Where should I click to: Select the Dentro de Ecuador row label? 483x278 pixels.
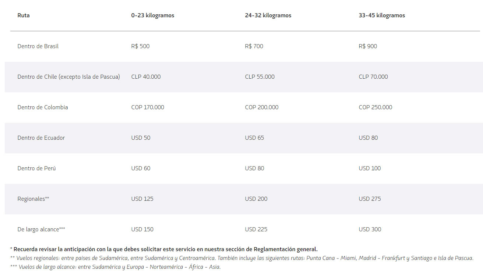coord(41,138)
